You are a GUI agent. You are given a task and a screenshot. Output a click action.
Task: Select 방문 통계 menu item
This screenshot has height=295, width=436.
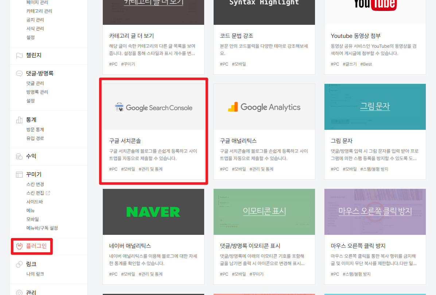pyautogui.click(x=35, y=129)
